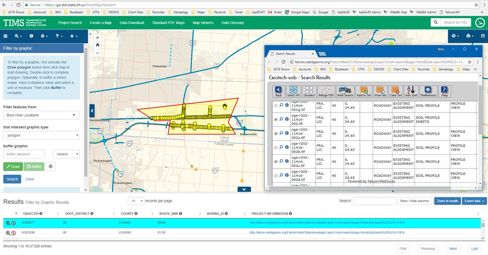Toggle checkbox for oge-r202-11416-001g.tif
The image size is (488, 255).
(x=276, y=106)
